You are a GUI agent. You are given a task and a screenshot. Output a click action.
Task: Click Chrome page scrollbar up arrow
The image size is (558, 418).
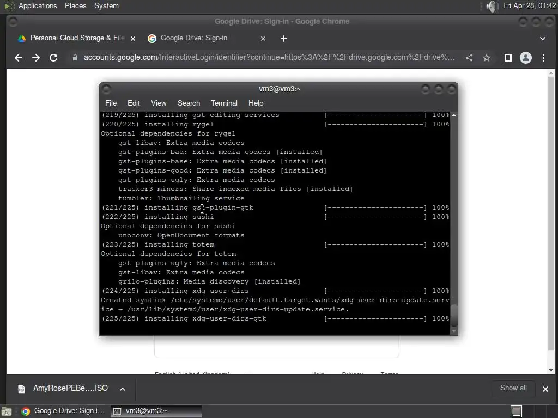point(551,73)
